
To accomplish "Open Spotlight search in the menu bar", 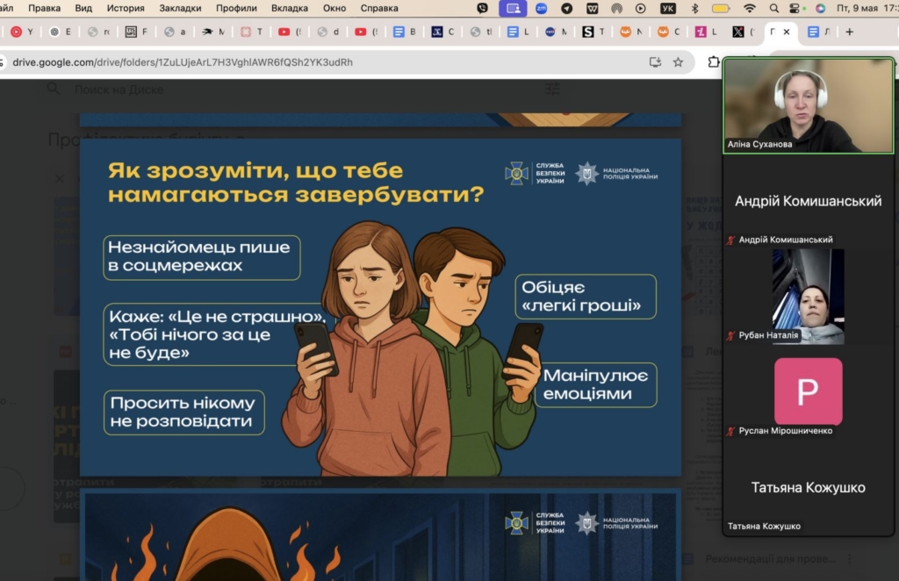I will [x=773, y=8].
